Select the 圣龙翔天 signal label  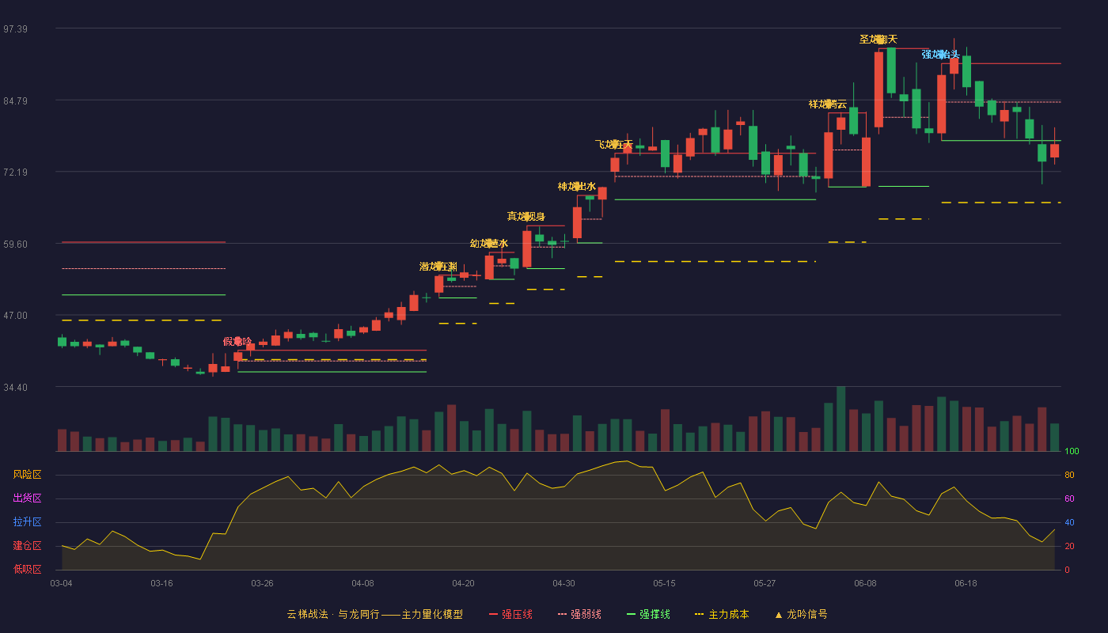[878, 40]
